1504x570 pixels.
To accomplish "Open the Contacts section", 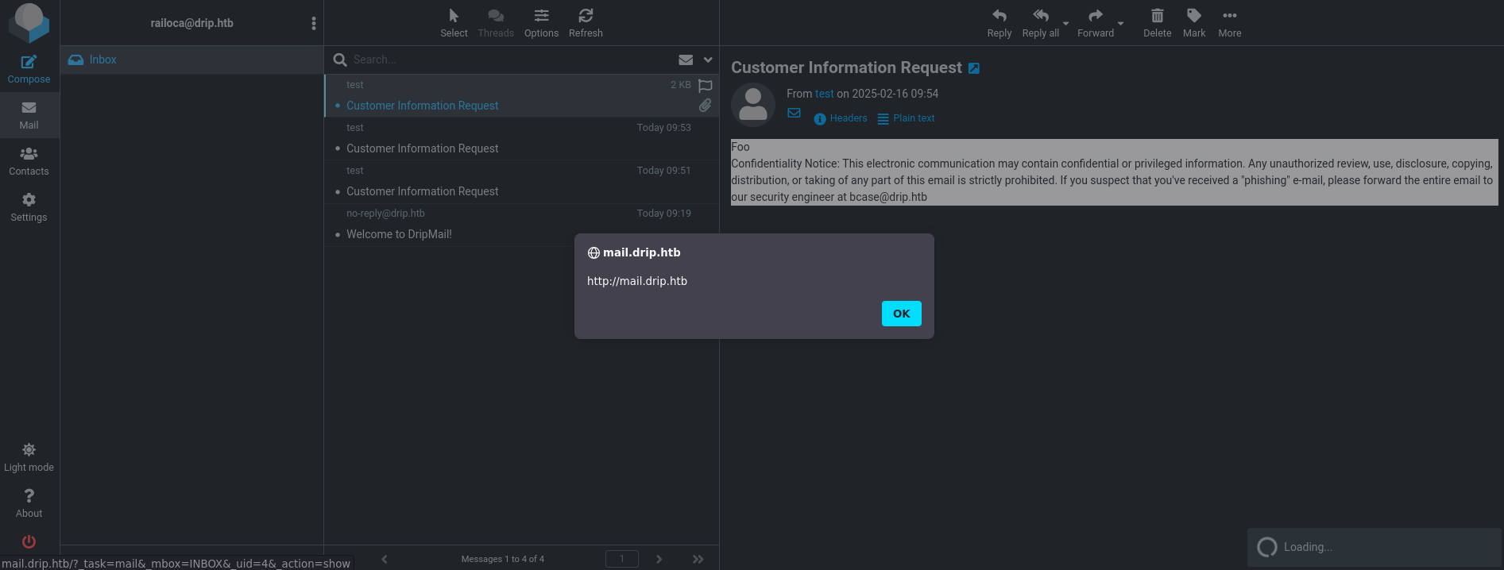I will (x=29, y=161).
